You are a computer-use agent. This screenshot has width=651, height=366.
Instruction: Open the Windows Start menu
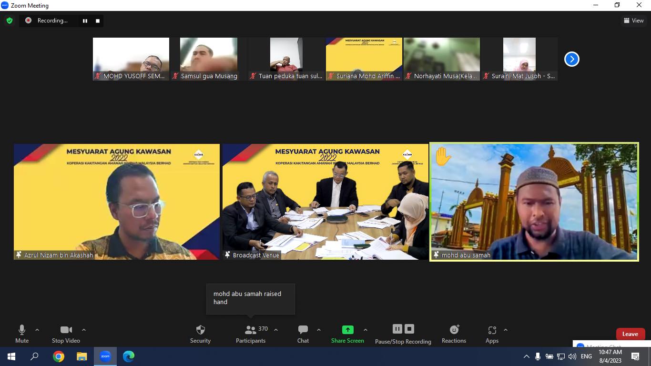[x=11, y=356]
